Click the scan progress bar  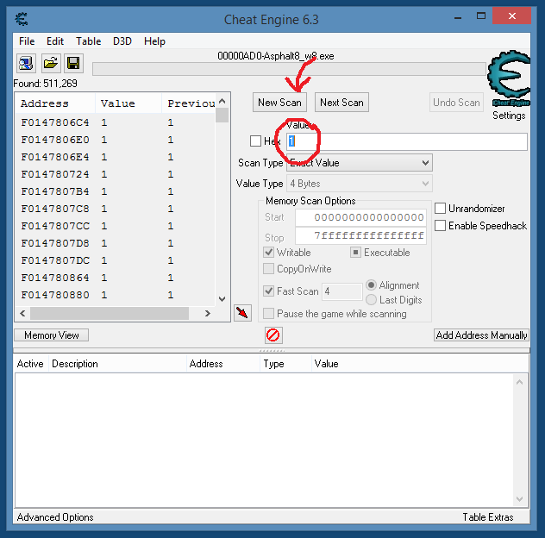pyautogui.click(x=289, y=70)
